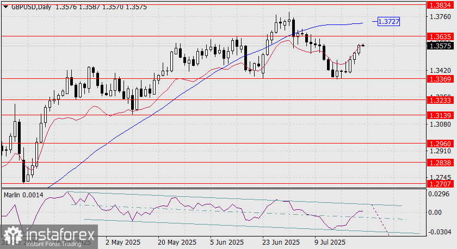Select the 1.2838 level label
Screen dimensions: 457x249
pos(440,163)
